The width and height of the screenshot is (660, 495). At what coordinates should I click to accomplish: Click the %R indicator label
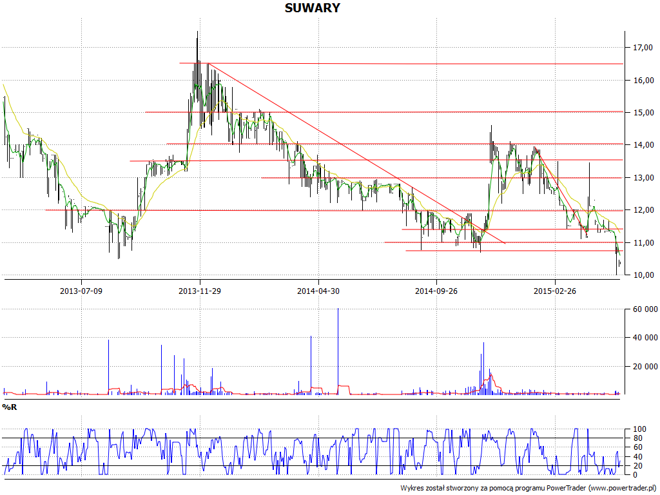(9, 407)
